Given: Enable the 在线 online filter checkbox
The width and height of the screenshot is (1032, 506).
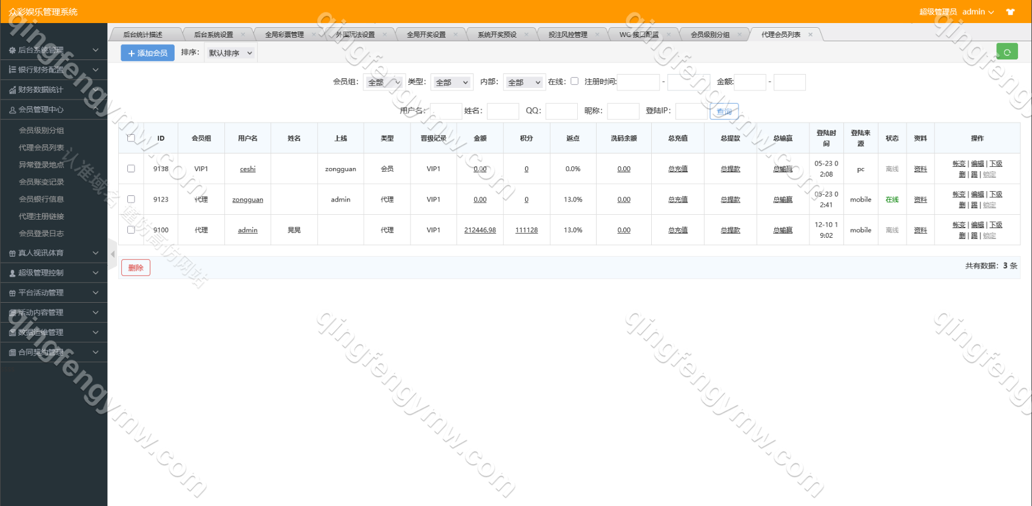Looking at the screenshot, I should pyautogui.click(x=574, y=81).
